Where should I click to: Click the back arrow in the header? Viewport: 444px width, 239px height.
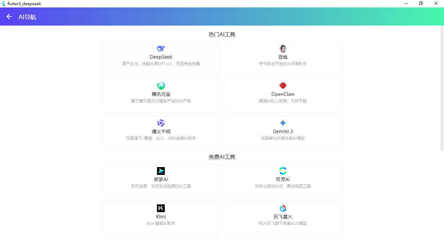(9, 16)
